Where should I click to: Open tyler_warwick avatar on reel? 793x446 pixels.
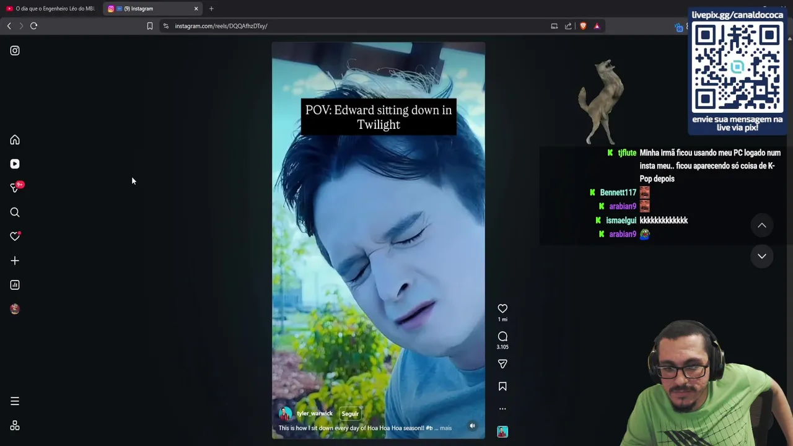(285, 414)
